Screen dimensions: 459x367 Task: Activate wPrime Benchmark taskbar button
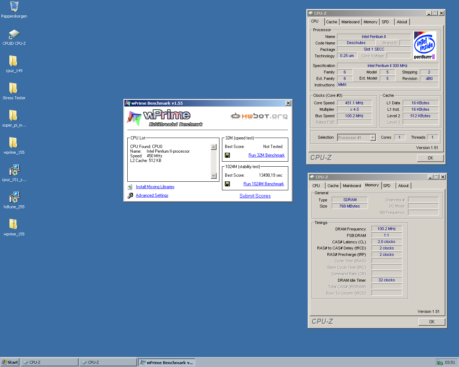click(167, 362)
